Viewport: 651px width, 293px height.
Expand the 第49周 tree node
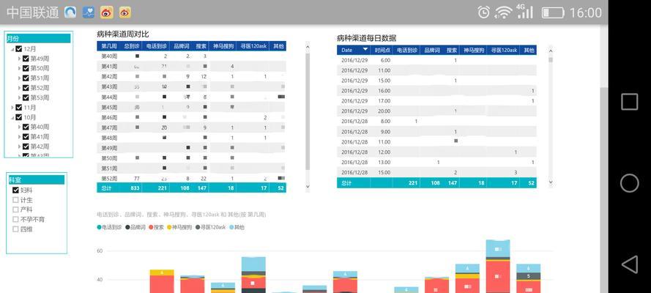click(x=20, y=59)
